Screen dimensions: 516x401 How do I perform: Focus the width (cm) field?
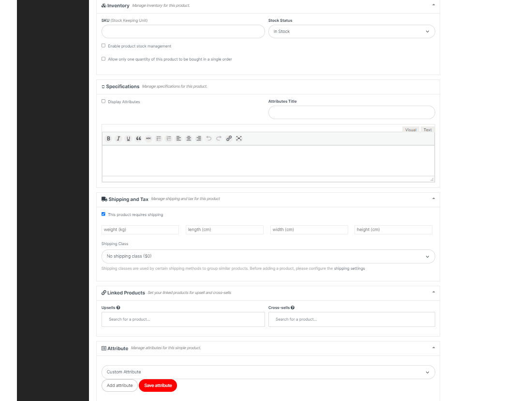pos(309,230)
